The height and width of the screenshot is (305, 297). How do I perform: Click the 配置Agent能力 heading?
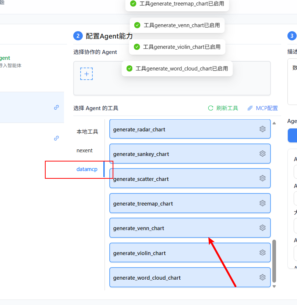click(x=109, y=36)
